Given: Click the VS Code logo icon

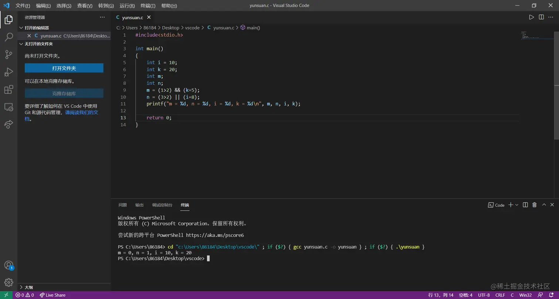Looking at the screenshot, I should point(6,6).
